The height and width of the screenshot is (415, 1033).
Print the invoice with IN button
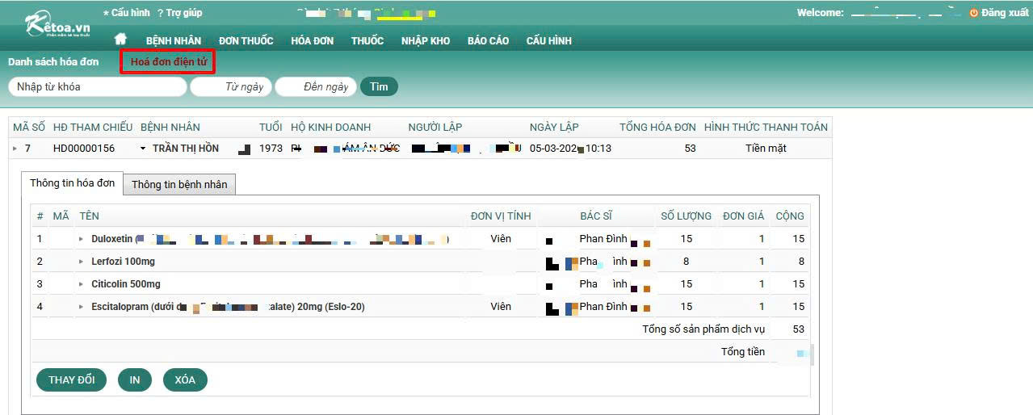click(135, 380)
